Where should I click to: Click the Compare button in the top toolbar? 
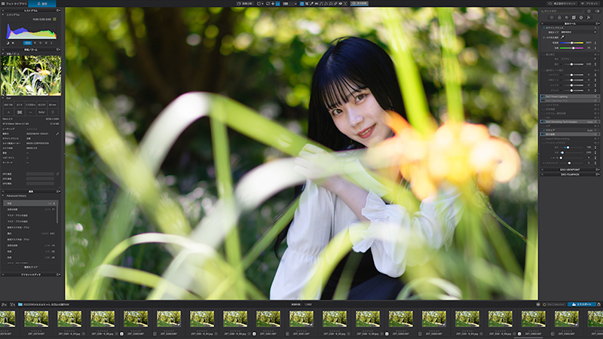tap(244, 4)
